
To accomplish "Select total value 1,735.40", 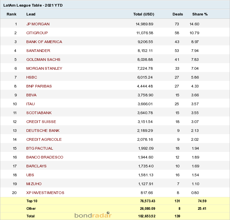I will 146,166.
